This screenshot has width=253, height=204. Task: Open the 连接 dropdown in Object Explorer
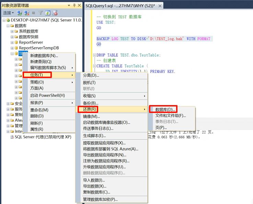pyautogui.click(x=8, y=13)
